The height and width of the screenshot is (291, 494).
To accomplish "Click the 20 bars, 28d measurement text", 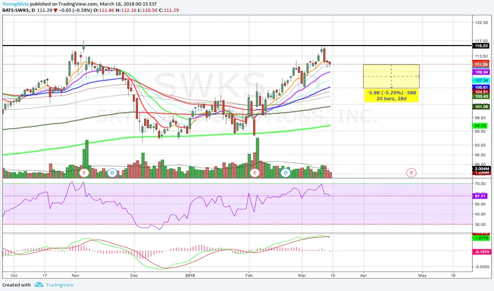I will [391, 99].
